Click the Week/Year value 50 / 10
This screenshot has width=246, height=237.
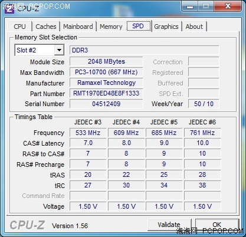click(x=204, y=104)
